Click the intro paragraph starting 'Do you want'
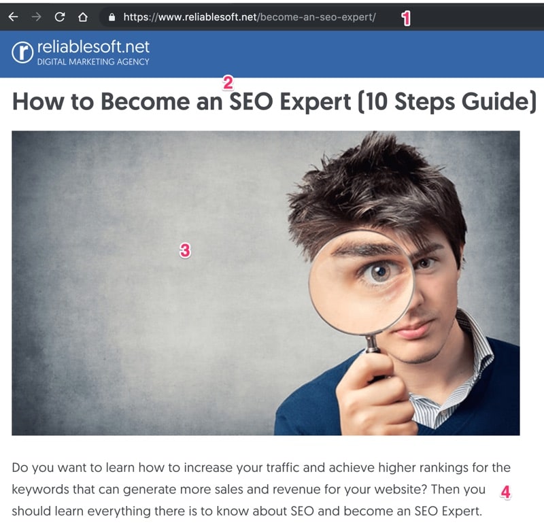The image size is (544, 525). tap(261, 489)
